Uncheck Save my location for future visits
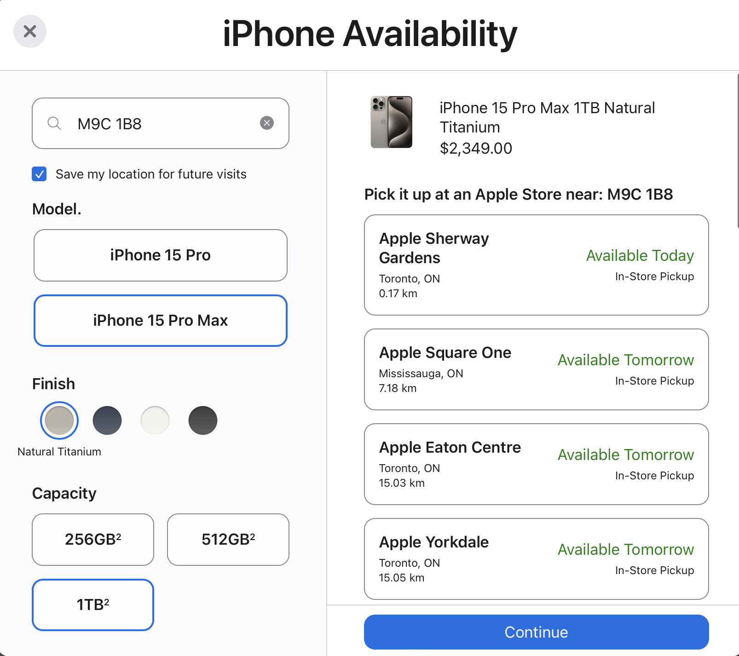Image resolution: width=739 pixels, height=656 pixels. click(x=40, y=174)
